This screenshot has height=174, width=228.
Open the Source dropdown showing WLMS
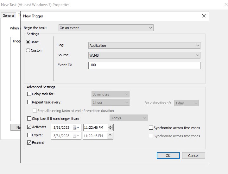tap(144, 55)
